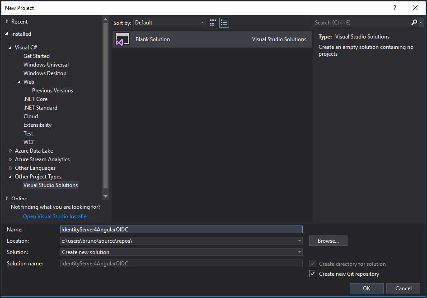Viewport: 427px width, 298px height.
Task: Toggle Create new Git repository checkbox
Action: (313, 274)
